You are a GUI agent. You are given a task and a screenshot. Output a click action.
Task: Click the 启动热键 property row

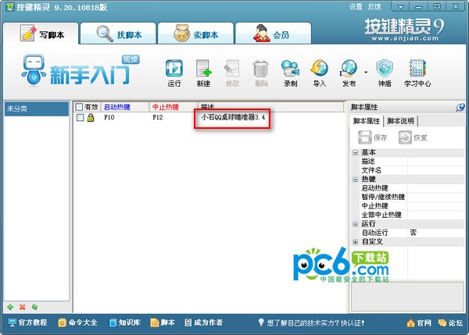412,188
